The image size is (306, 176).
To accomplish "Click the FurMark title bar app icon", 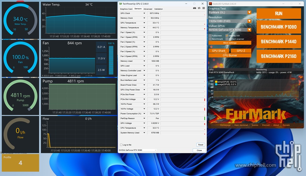I will coord(210,4).
